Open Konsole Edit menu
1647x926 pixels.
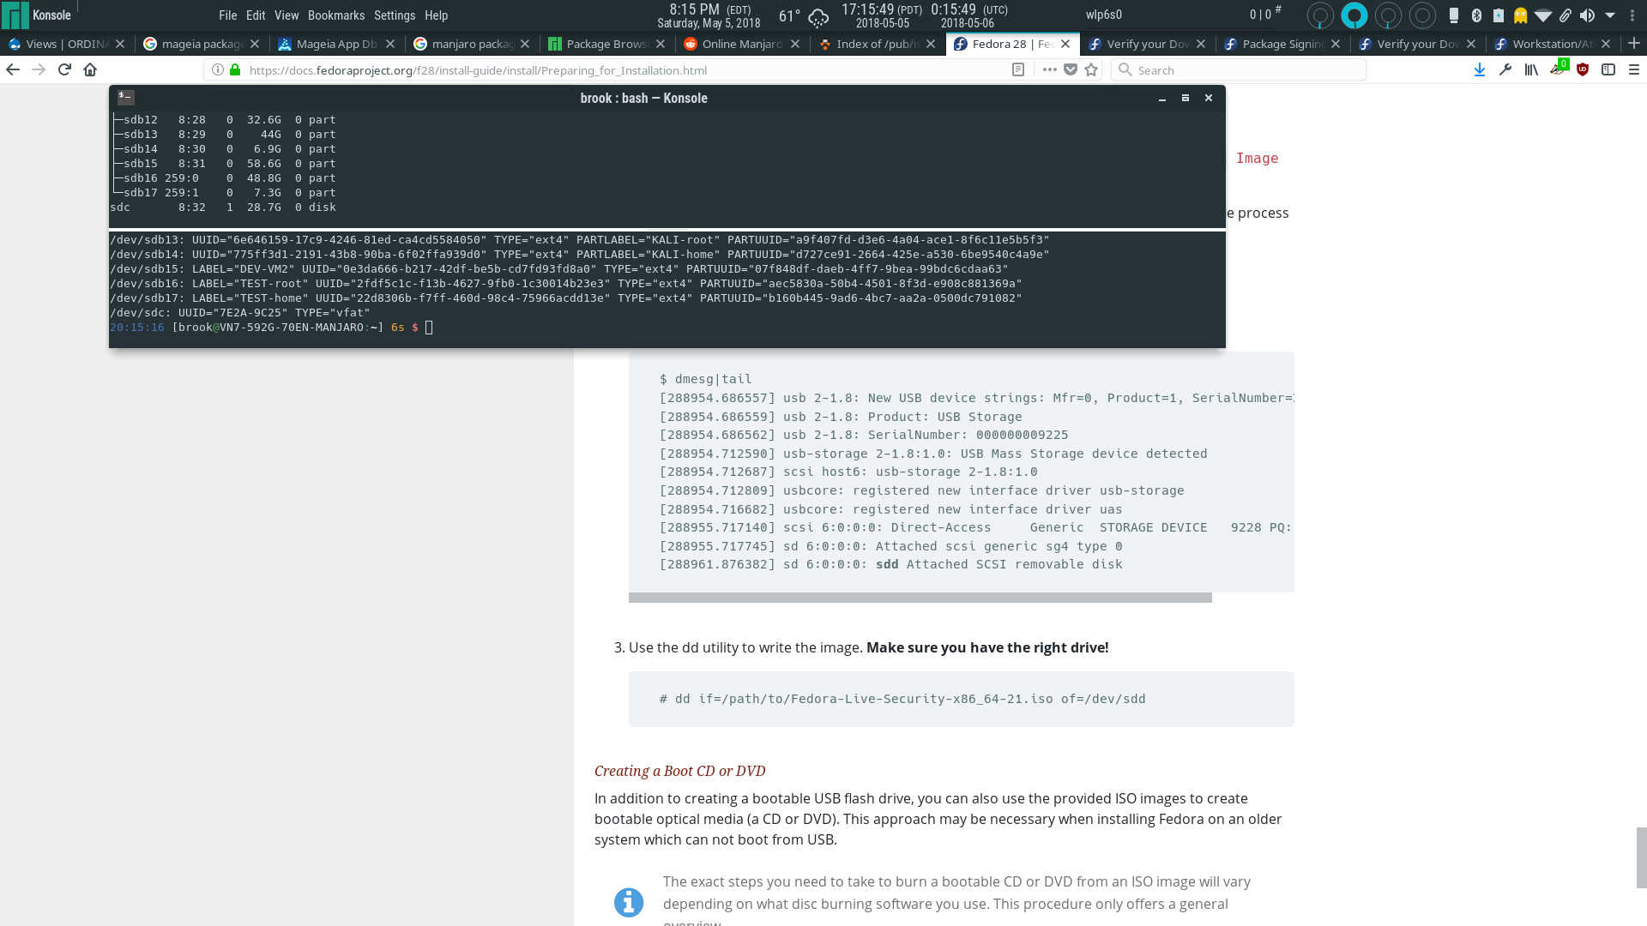click(256, 15)
